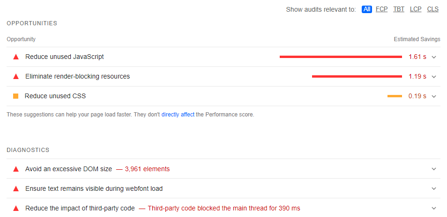447x217 pixels.
Task: Select the All audits filter
Action: tap(367, 9)
